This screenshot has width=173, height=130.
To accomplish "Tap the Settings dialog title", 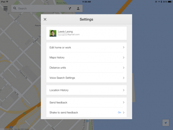I will tap(86, 19).
